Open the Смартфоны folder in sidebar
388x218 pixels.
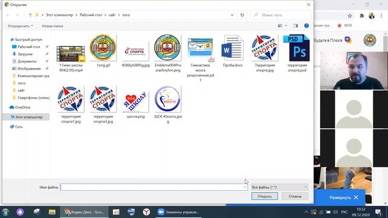coord(31,97)
